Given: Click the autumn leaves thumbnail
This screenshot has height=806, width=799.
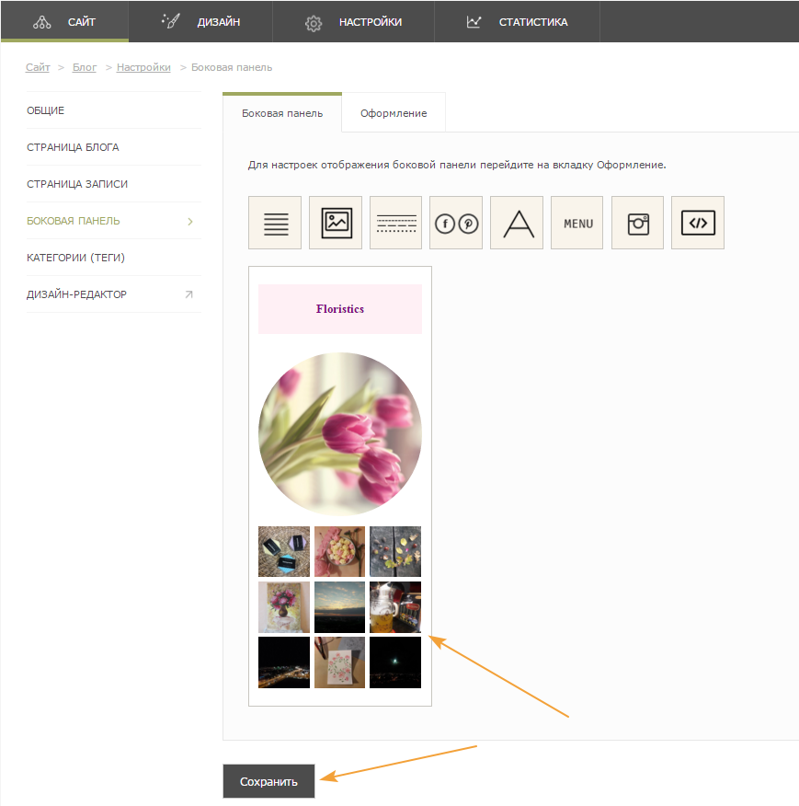Looking at the screenshot, I should 395,551.
